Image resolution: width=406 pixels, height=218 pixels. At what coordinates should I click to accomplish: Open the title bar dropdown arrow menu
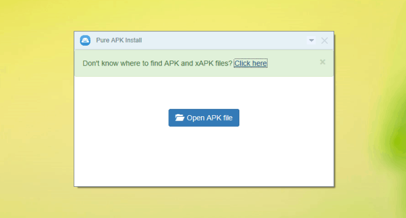[311, 41]
